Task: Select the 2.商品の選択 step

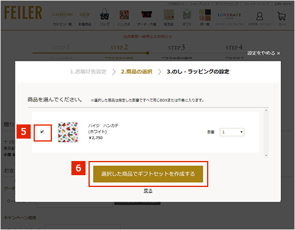Action: [136, 71]
